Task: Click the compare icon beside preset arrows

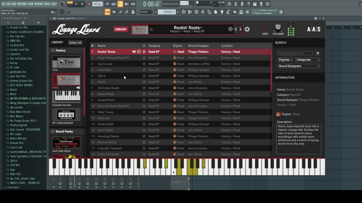Action: point(230,29)
